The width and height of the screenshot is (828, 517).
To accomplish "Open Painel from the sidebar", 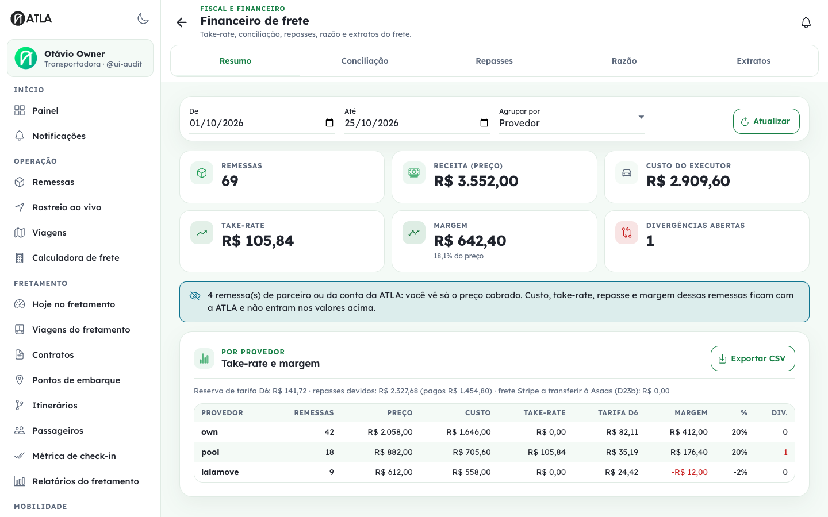I will click(80, 111).
